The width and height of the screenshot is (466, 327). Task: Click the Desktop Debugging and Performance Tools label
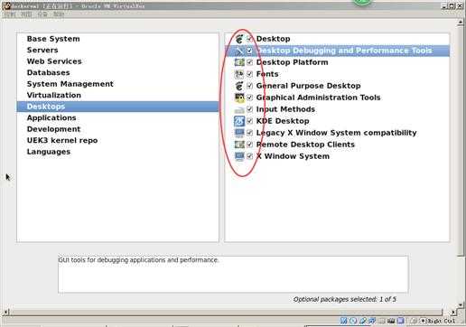(344, 51)
